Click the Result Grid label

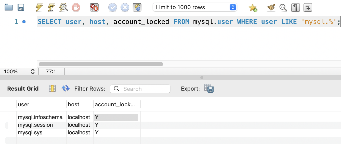[23, 89]
